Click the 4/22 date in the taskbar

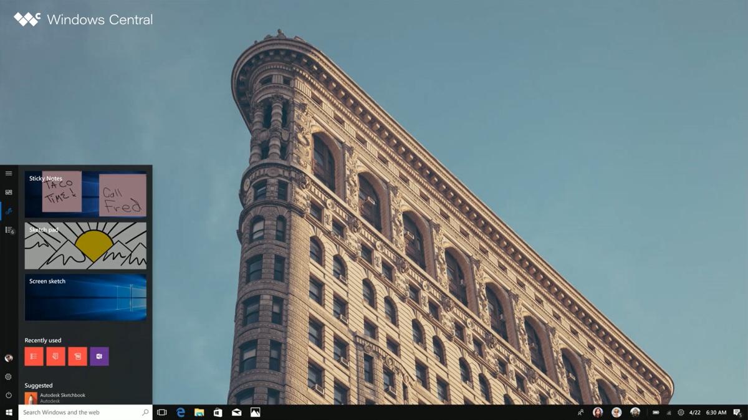coord(695,413)
